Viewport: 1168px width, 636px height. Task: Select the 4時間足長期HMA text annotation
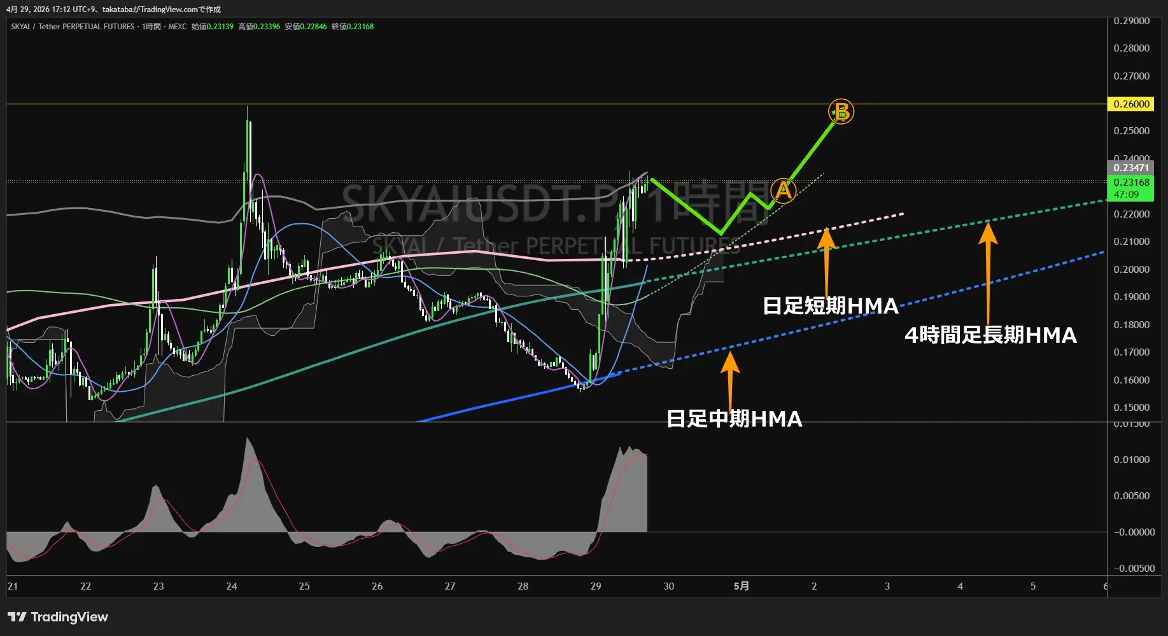(x=990, y=335)
